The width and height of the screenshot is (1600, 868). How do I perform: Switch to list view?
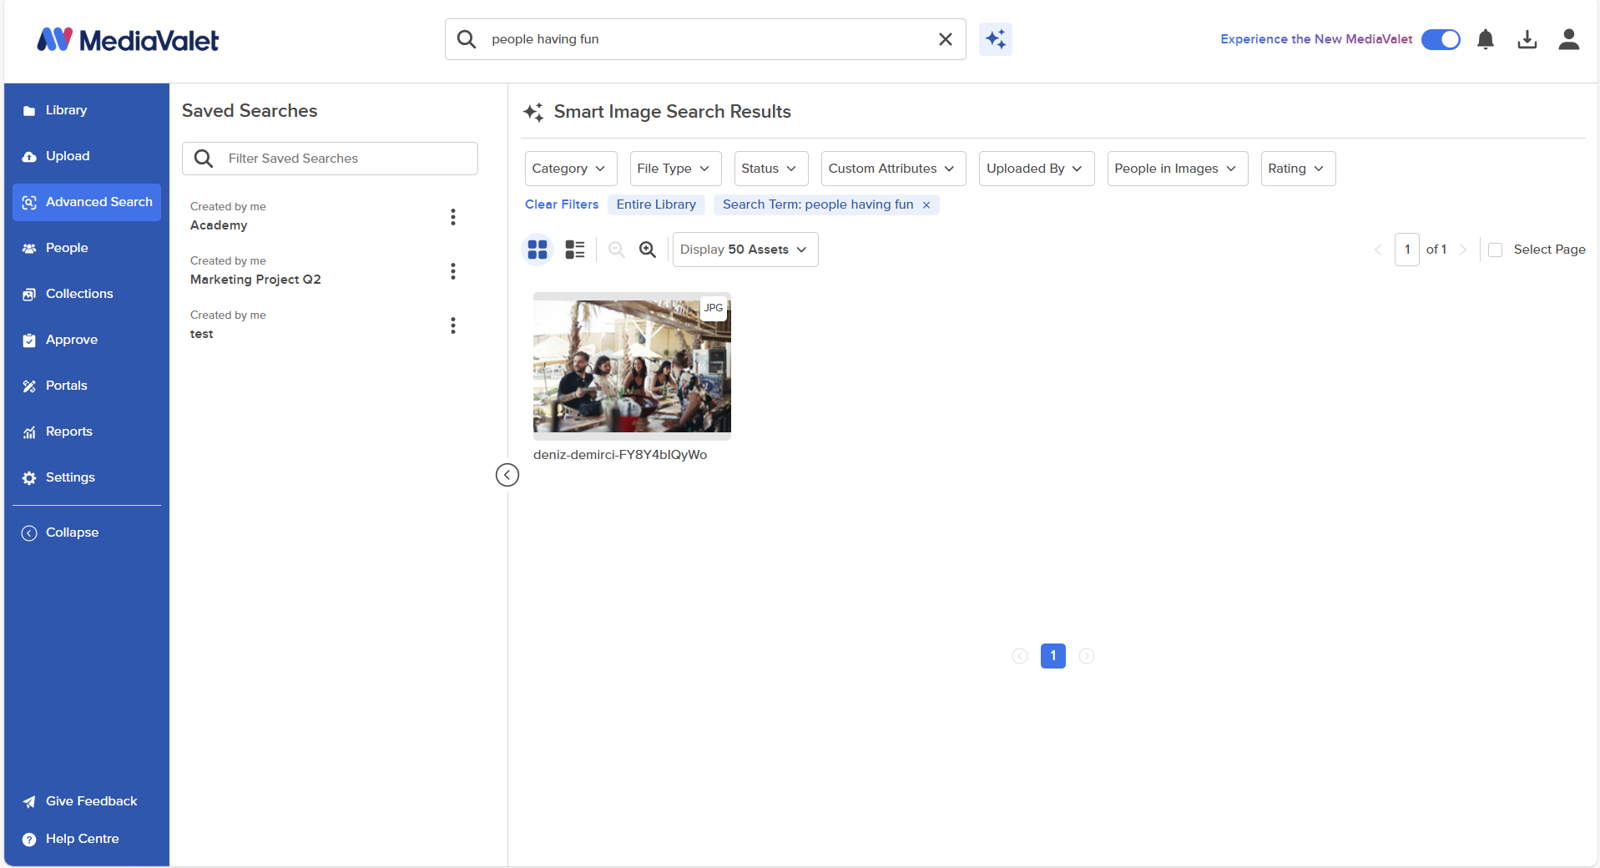(575, 250)
